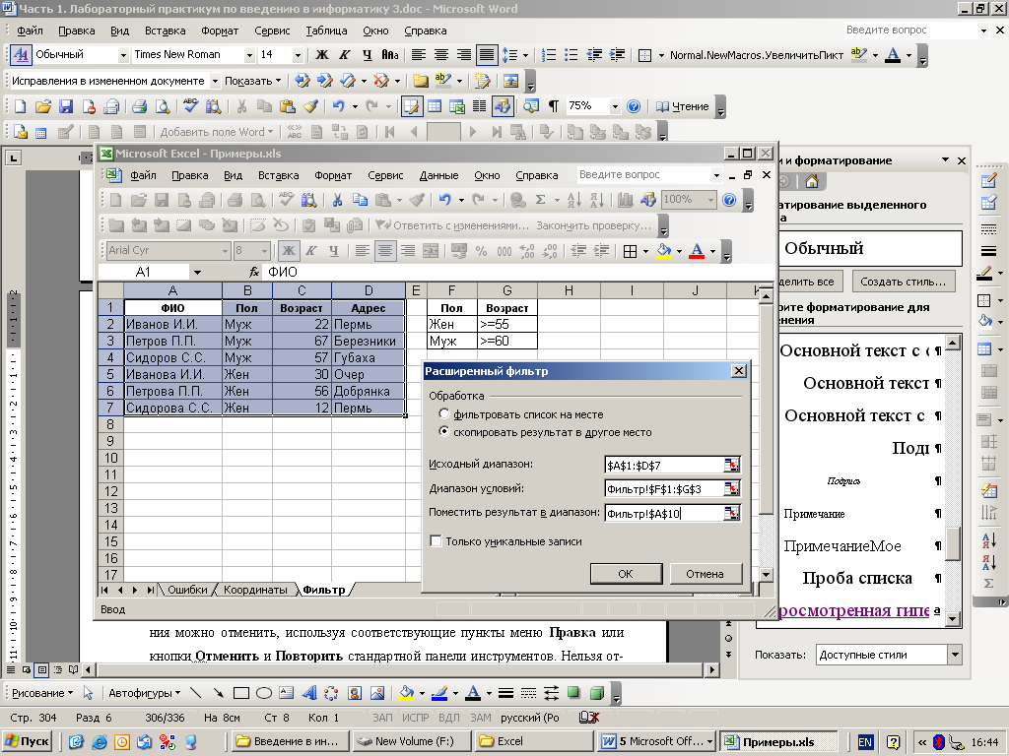Open file with Word Open icon
Image resolution: width=1009 pixels, height=756 pixels.
43,106
